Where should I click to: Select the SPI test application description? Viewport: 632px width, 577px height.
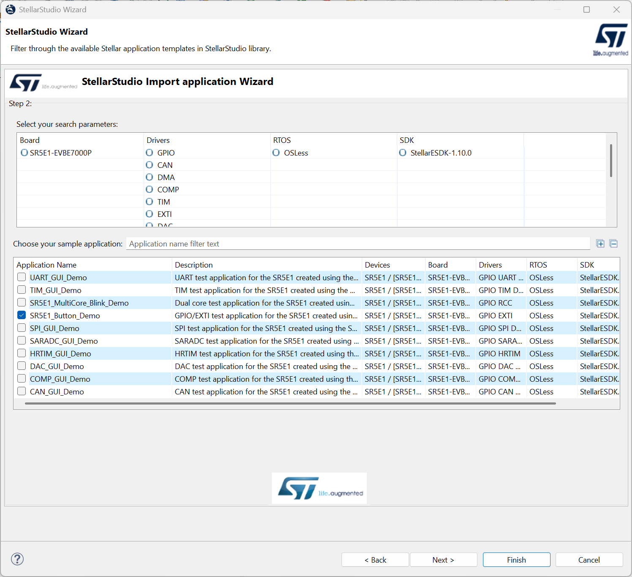(267, 328)
